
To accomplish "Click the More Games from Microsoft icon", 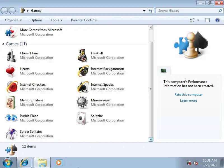I will tap(11, 32).
